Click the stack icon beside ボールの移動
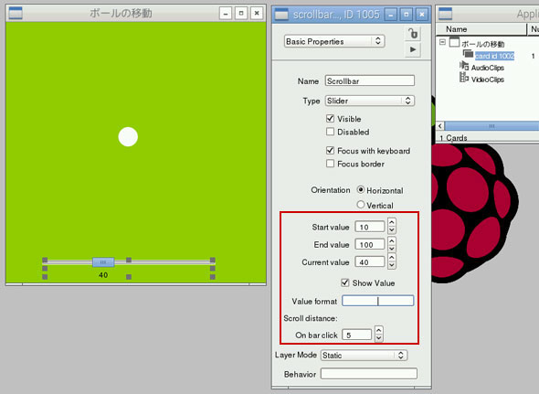The image size is (539, 394). (x=454, y=42)
